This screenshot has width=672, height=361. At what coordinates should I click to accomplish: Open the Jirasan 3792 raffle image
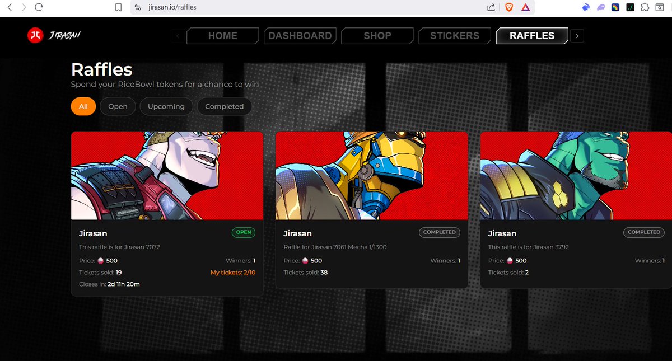coord(576,176)
